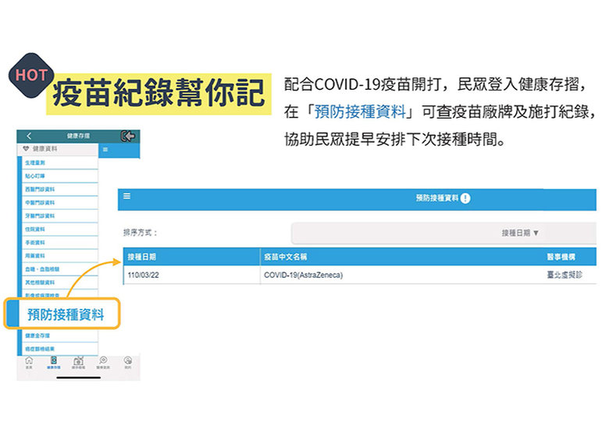Tap the 健康存摺 icon in bottom navigation
Screen dimensions: 609x430
pyautogui.click(x=54, y=362)
